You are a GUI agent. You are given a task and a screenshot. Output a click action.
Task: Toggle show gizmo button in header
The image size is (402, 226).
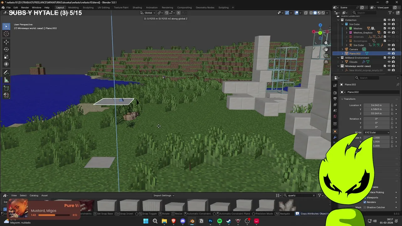[287, 13]
